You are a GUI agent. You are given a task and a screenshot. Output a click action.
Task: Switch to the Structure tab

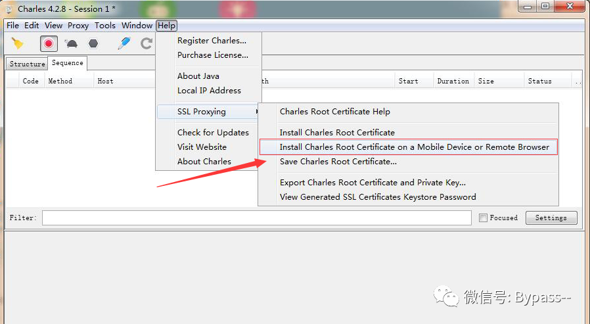[x=27, y=64]
